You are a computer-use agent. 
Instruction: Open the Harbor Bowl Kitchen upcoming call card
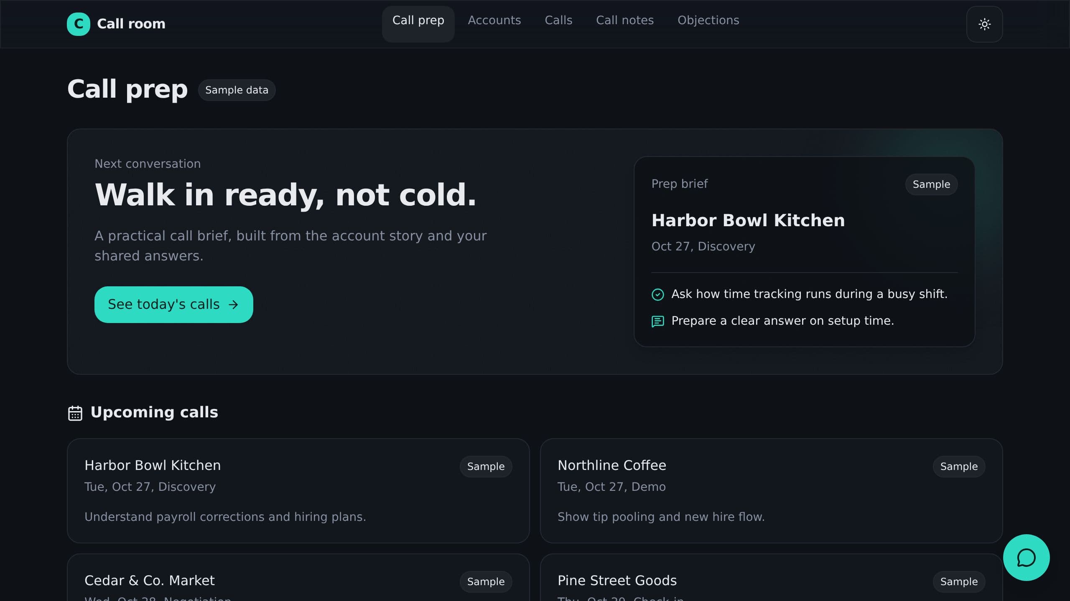tap(298, 490)
